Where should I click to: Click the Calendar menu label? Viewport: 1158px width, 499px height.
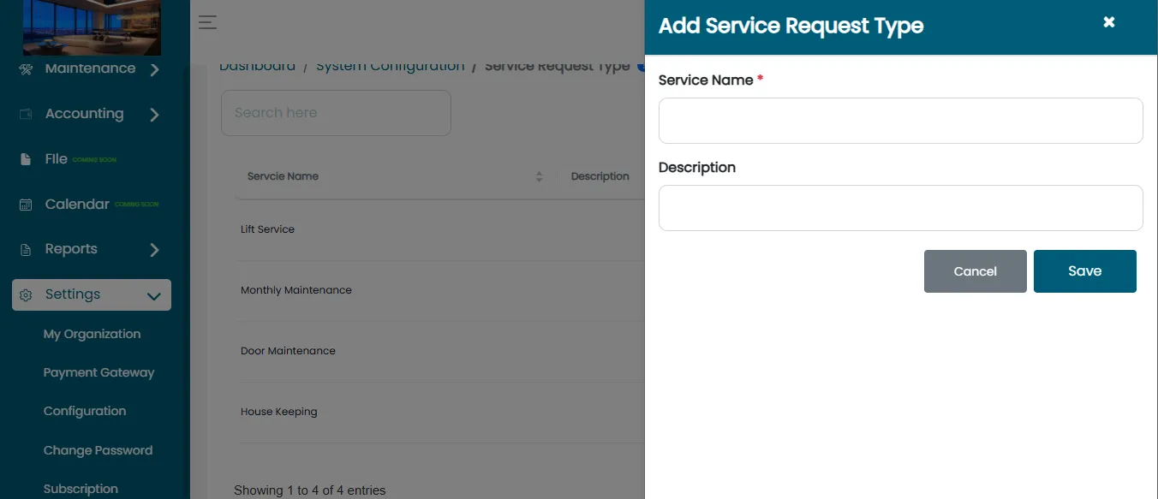click(77, 204)
